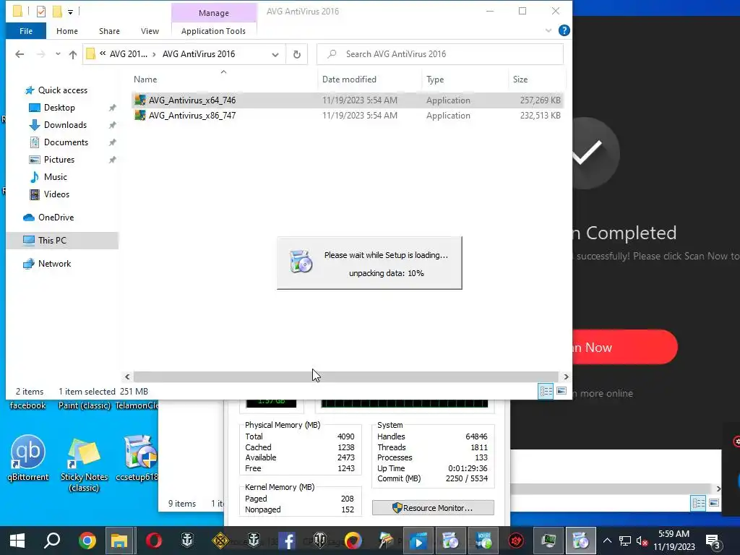Image resolution: width=740 pixels, height=555 pixels.
Task: Open Desktop in the navigation pane
Action: point(59,108)
